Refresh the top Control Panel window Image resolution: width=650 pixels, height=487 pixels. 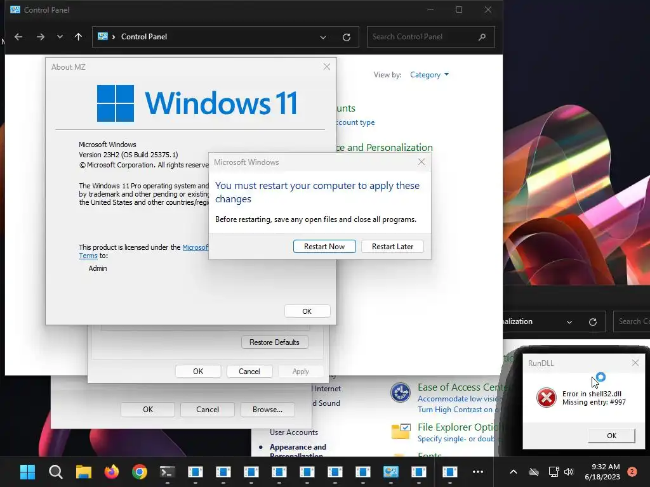click(347, 37)
